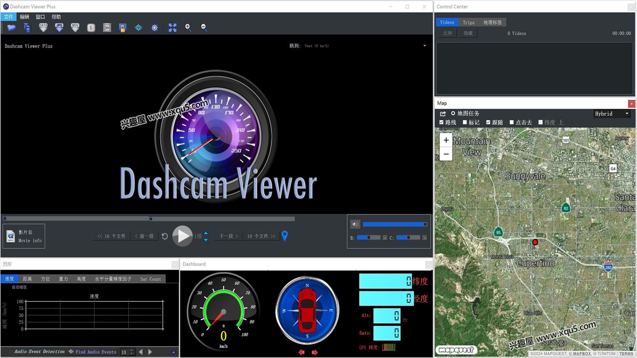This screenshot has width=637, height=358.
Task: Export DATA via the toolbar arrow icon
Action: pos(43,28)
